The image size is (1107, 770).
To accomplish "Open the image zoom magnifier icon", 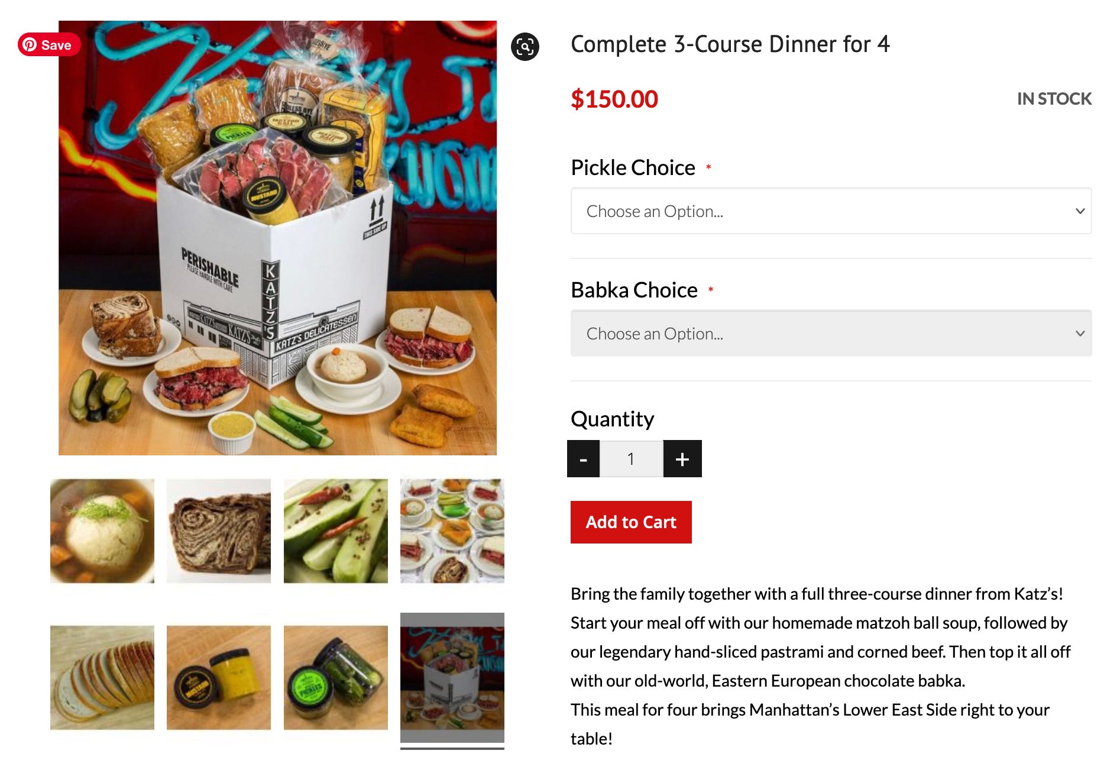I will click(525, 47).
